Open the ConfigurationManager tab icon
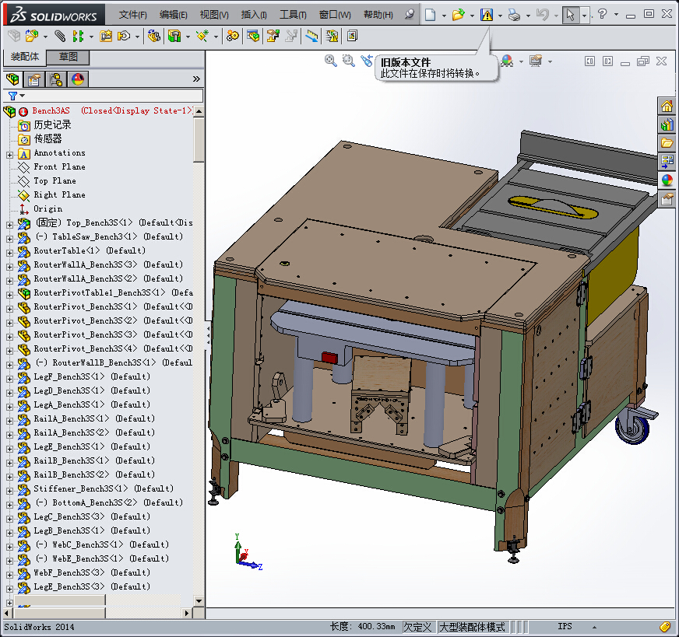The height and width of the screenshot is (637, 679). [x=55, y=79]
